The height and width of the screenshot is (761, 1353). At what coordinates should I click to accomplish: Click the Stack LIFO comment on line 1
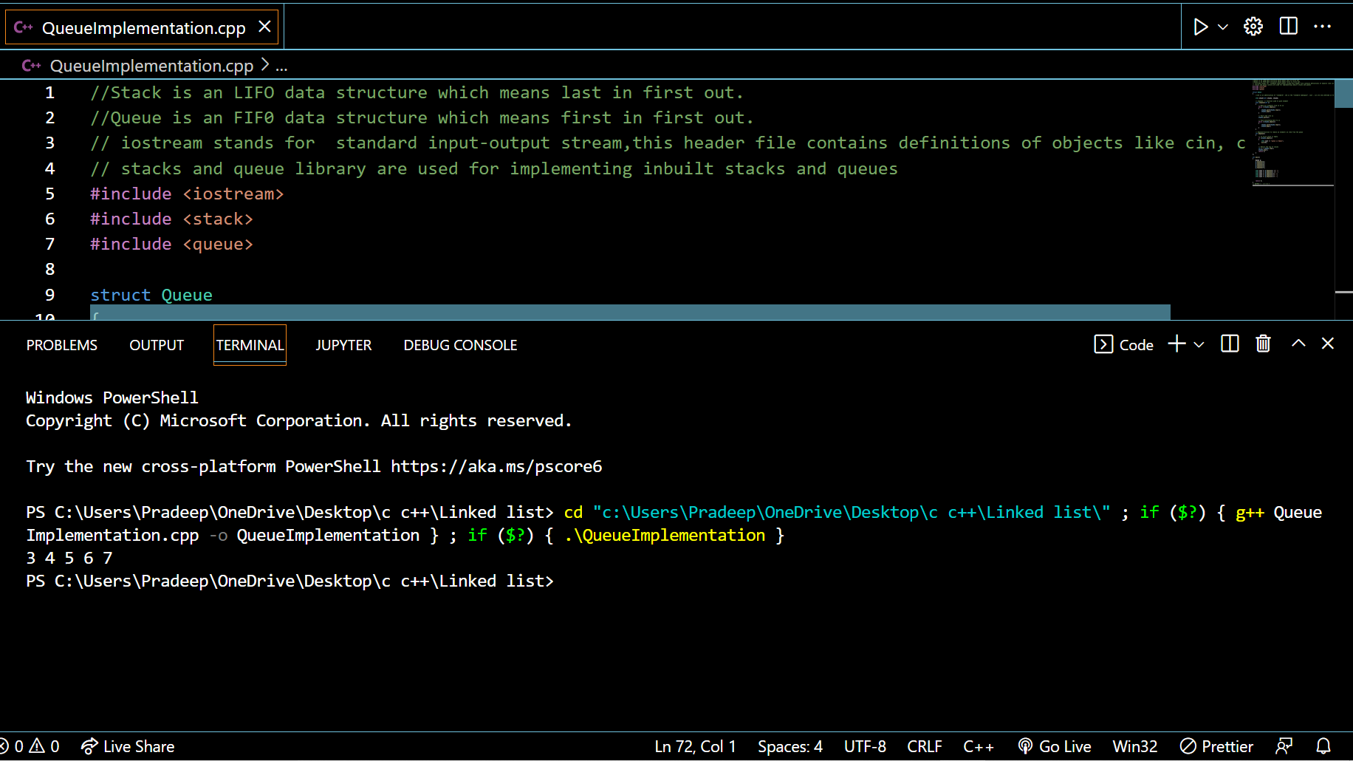pos(417,92)
